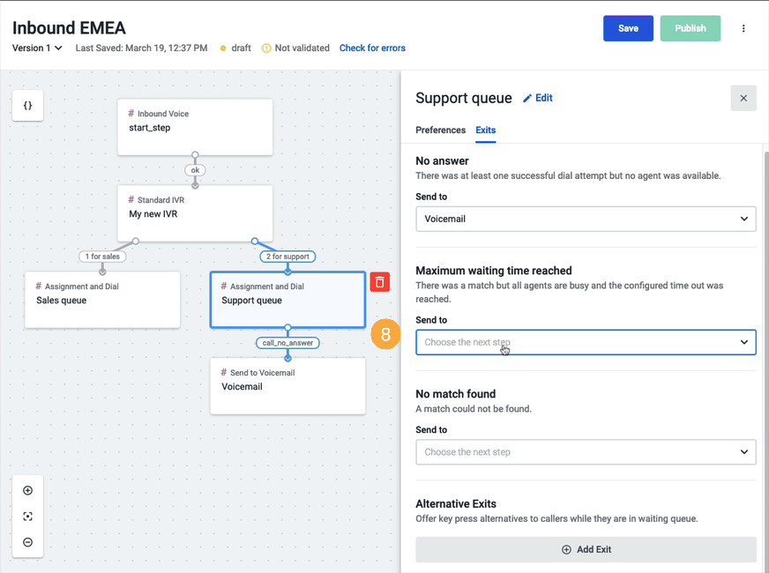The image size is (769, 573).
Task: Open the No answer Send to dropdown showing Voicemail
Action: (586, 219)
